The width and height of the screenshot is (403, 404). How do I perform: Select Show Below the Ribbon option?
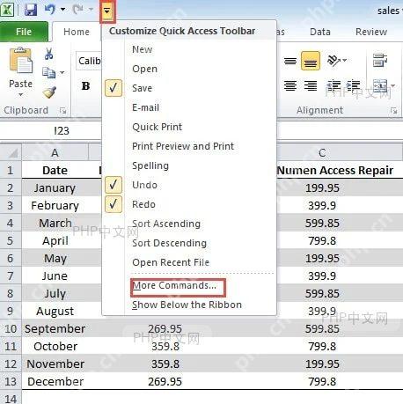187,305
